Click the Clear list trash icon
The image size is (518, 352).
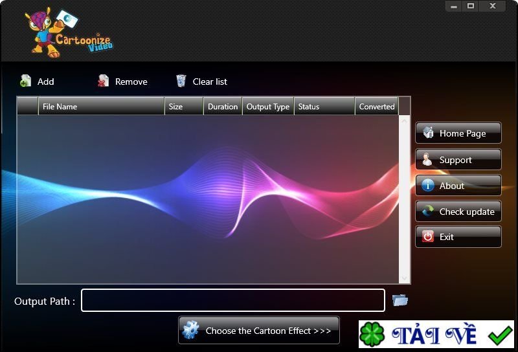(x=181, y=81)
